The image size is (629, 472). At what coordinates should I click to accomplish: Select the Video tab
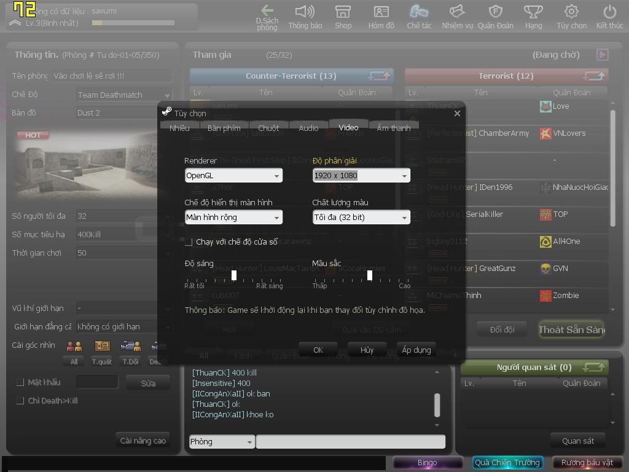(x=348, y=127)
